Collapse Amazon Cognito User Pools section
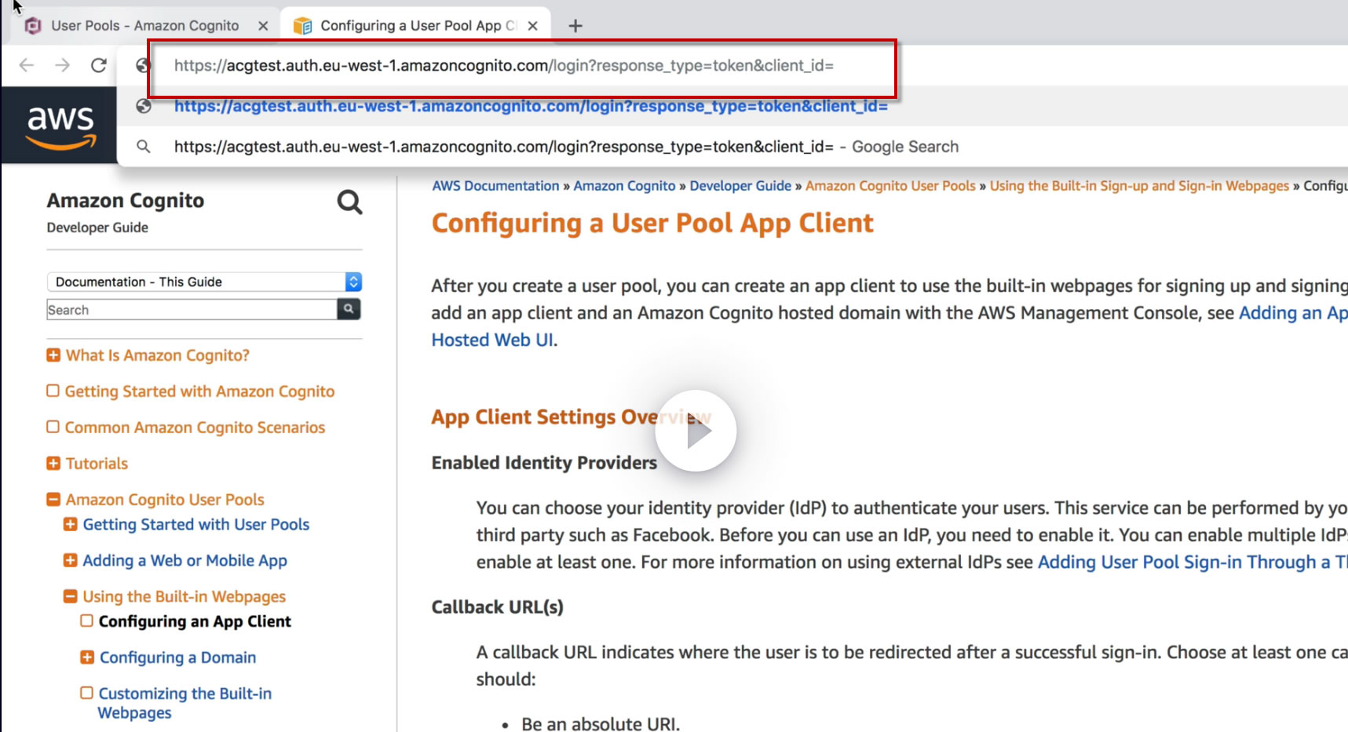The image size is (1348, 732). (x=53, y=500)
